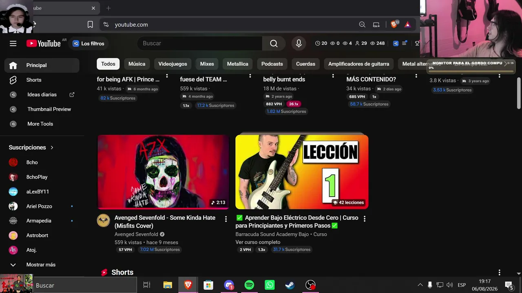Open Discord from the taskbar

(x=229, y=285)
